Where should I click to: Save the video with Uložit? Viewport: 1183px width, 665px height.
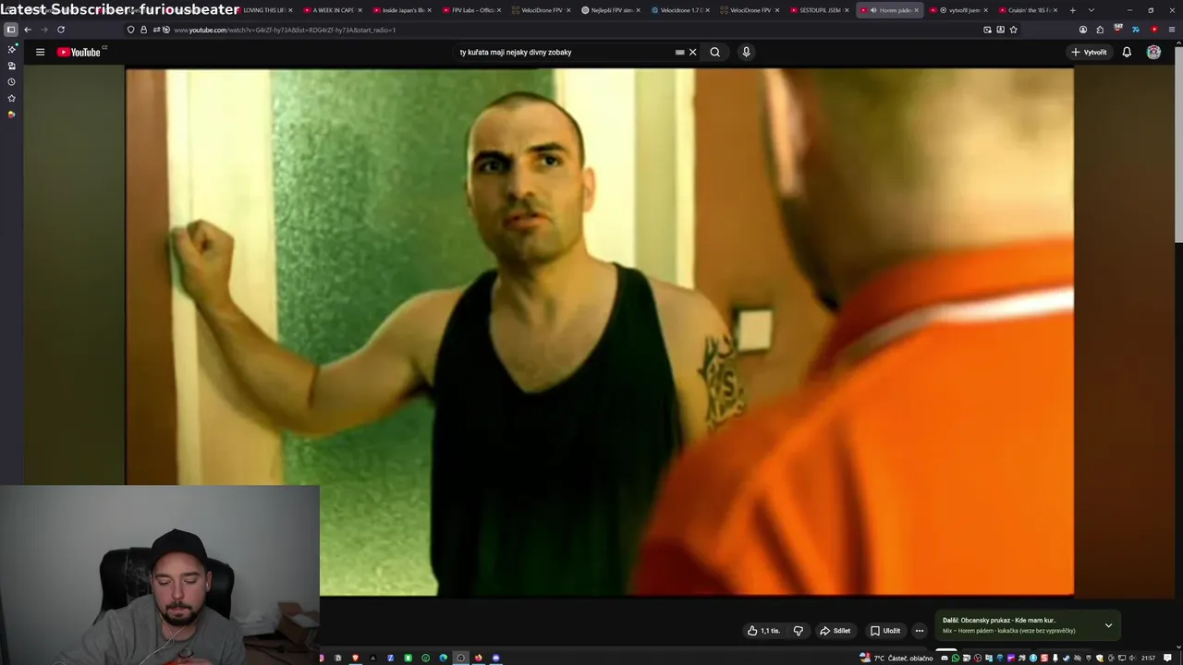pyautogui.click(x=885, y=631)
